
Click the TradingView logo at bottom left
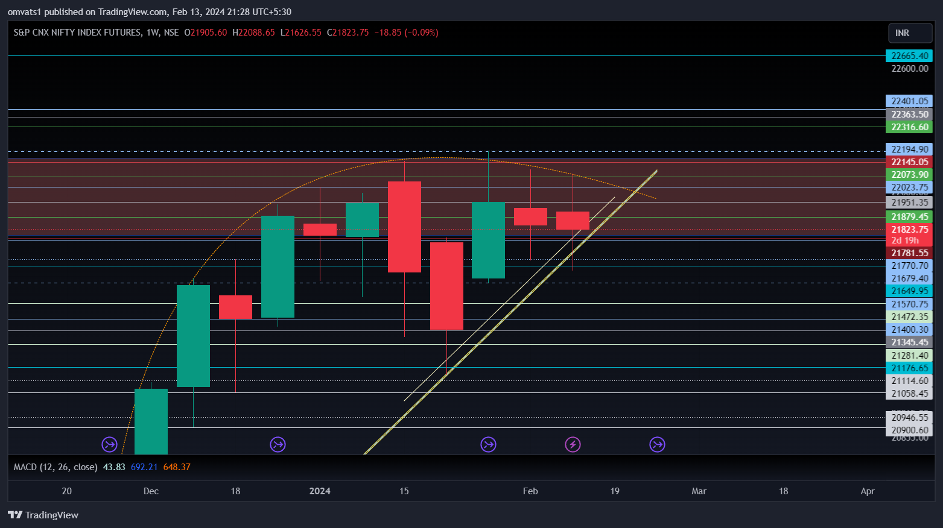tap(43, 515)
